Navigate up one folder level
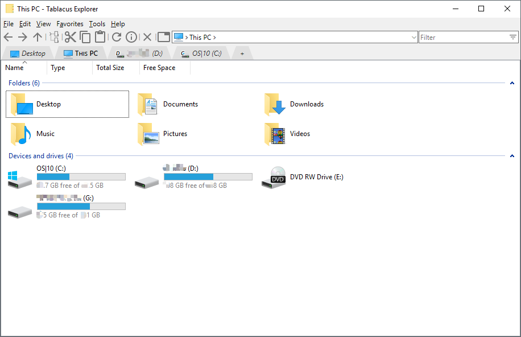Viewport: 521px width, 337px height. (x=38, y=37)
